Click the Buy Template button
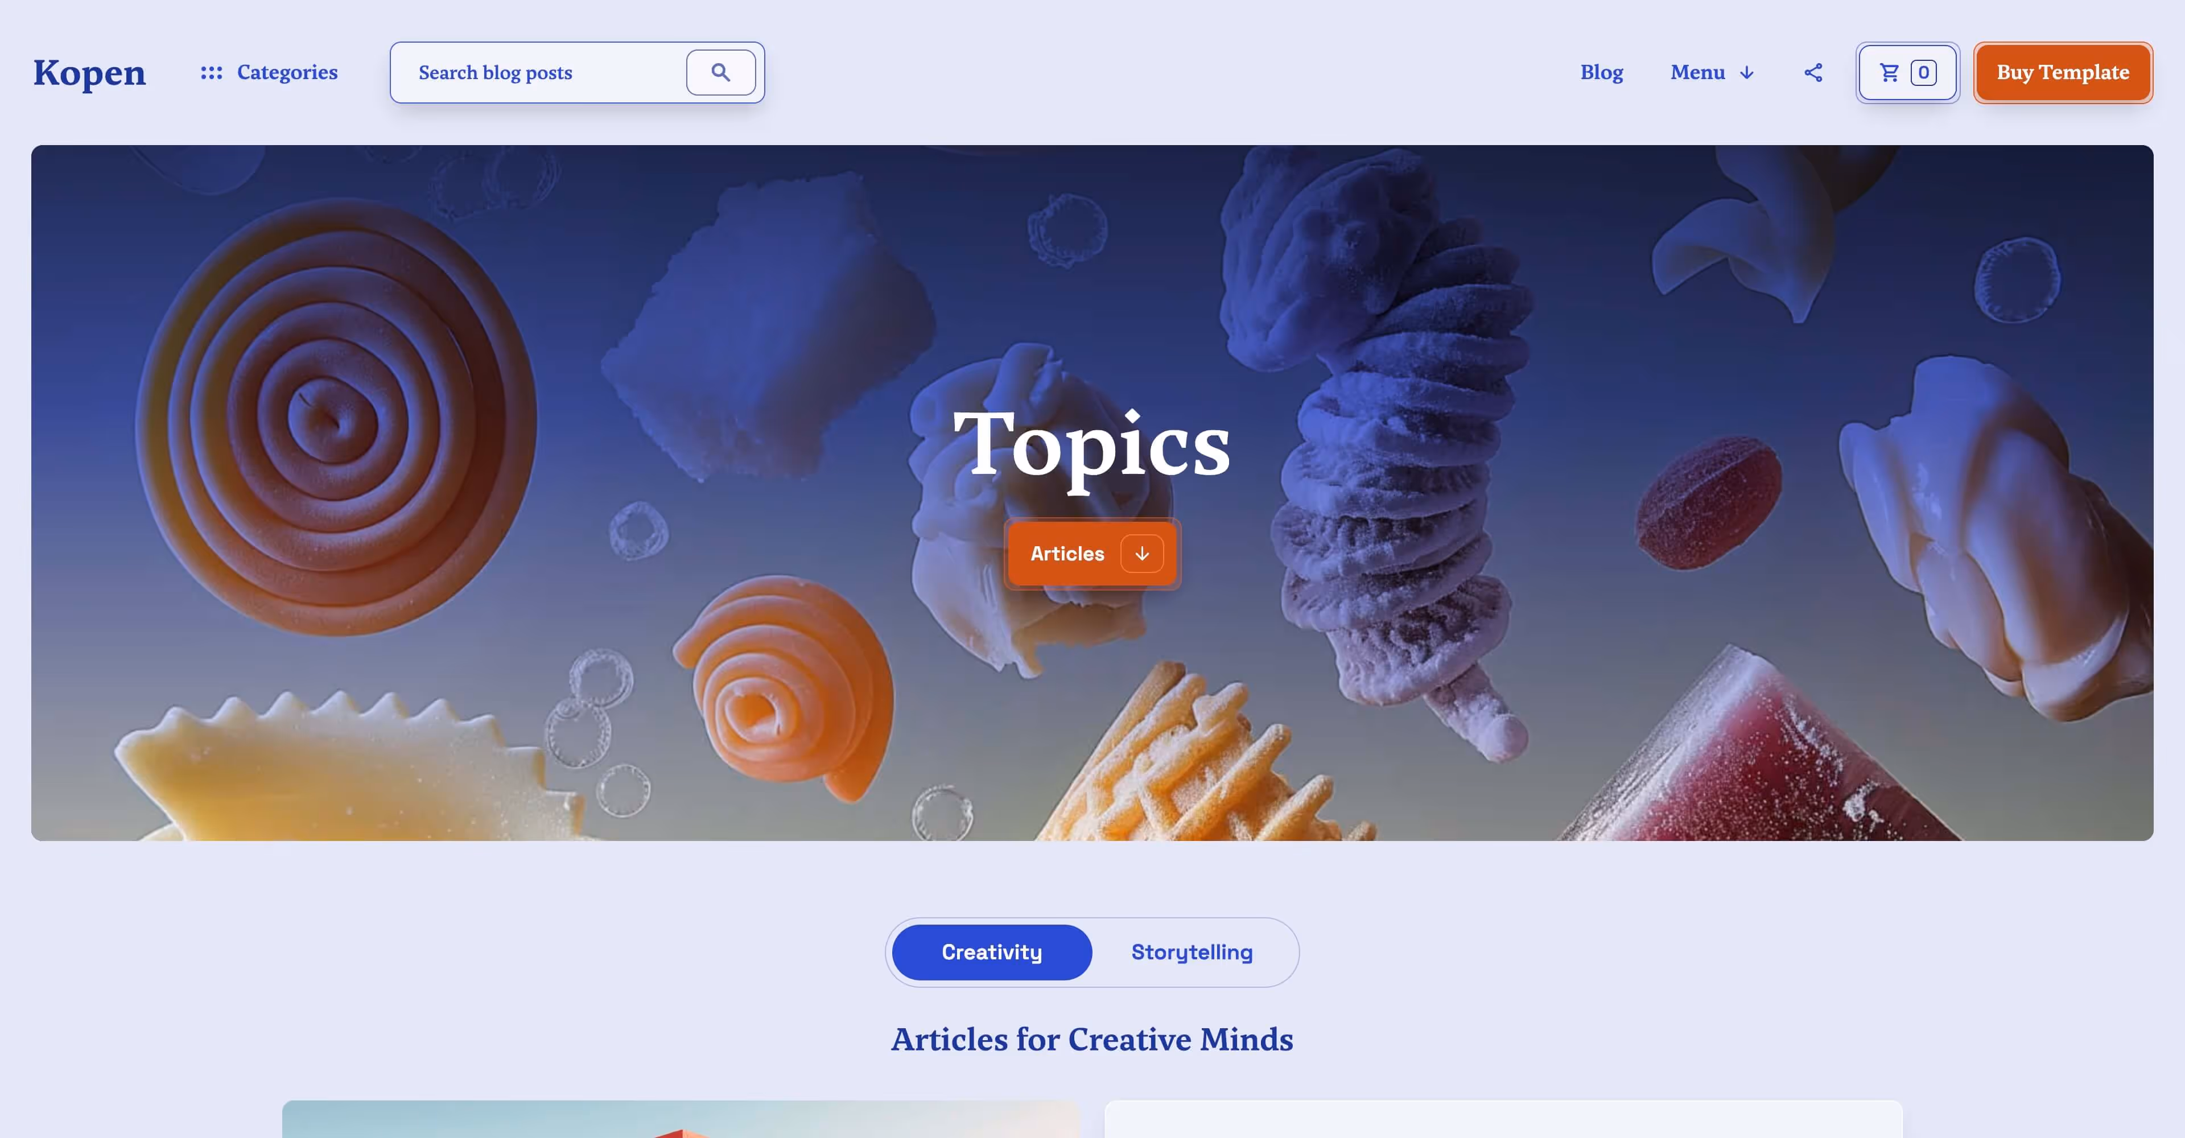Image resolution: width=2185 pixels, height=1138 pixels. [x=2063, y=72]
